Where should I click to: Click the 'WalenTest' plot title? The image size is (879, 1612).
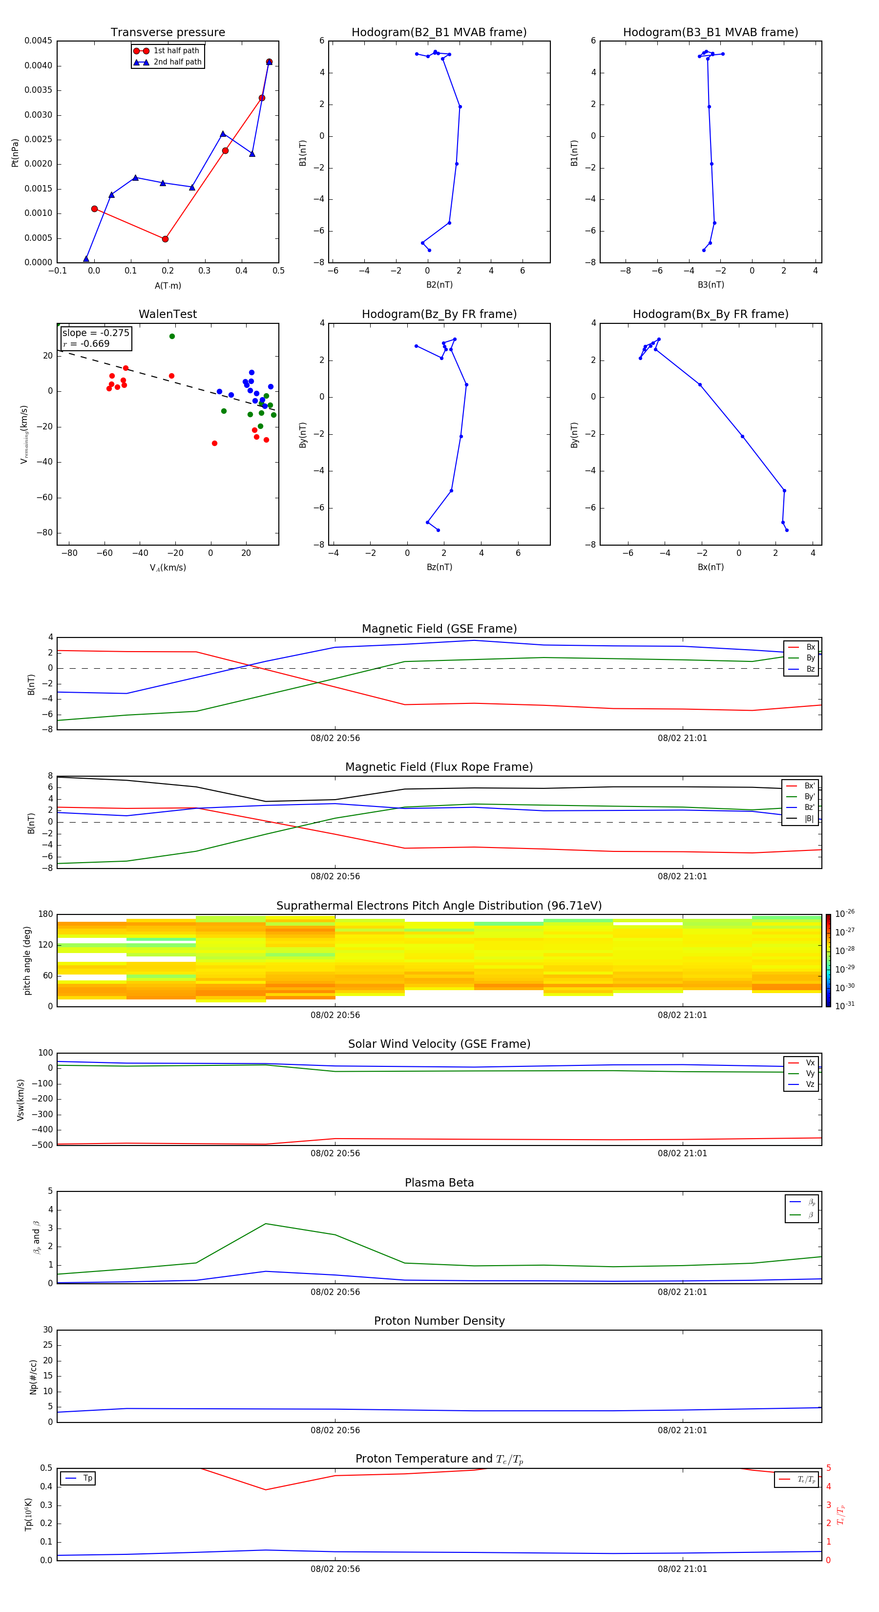[x=167, y=314]
